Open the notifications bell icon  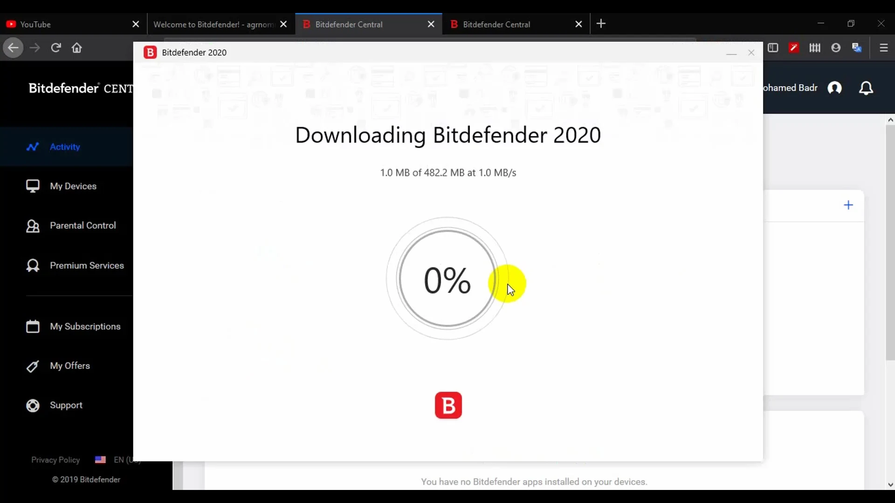click(866, 88)
